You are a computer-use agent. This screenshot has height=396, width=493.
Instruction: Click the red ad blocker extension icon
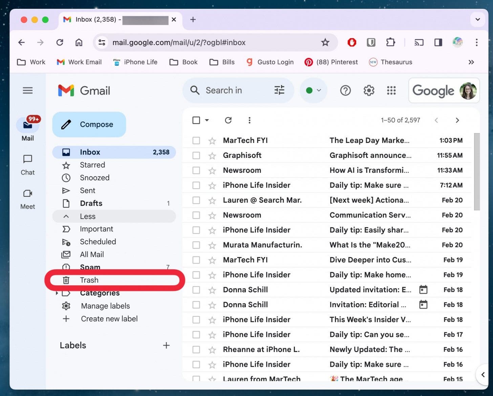coord(352,42)
